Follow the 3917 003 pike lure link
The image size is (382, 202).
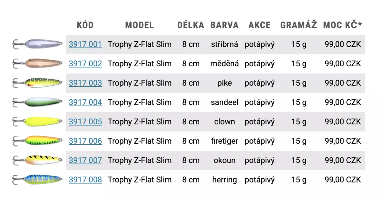(x=85, y=83)
